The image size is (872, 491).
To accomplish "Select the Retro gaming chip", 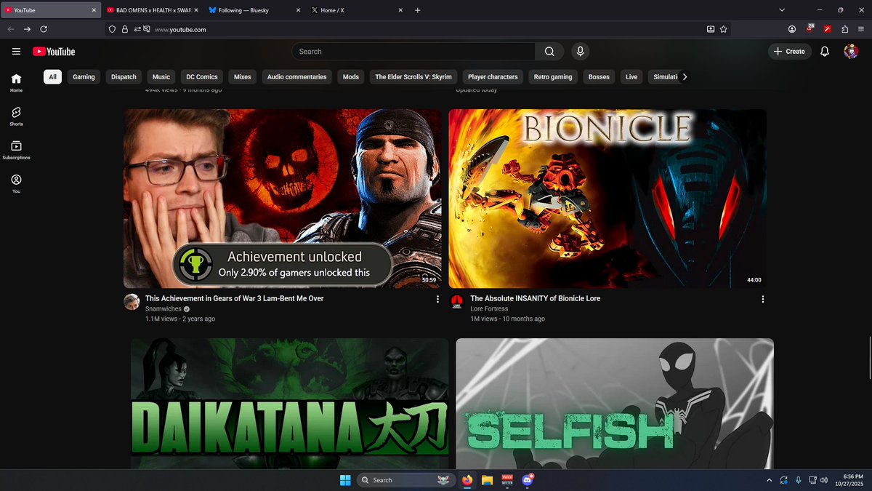I will click(553, 76).
